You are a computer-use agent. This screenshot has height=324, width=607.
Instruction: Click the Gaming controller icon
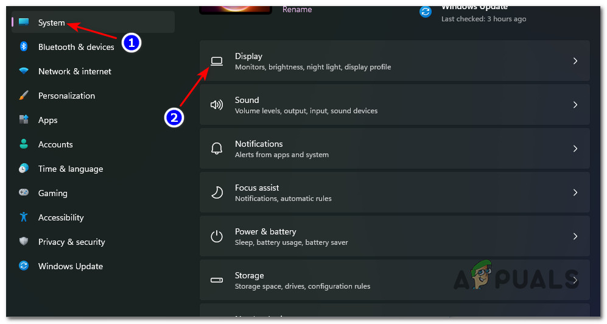[x=24, y=193]
